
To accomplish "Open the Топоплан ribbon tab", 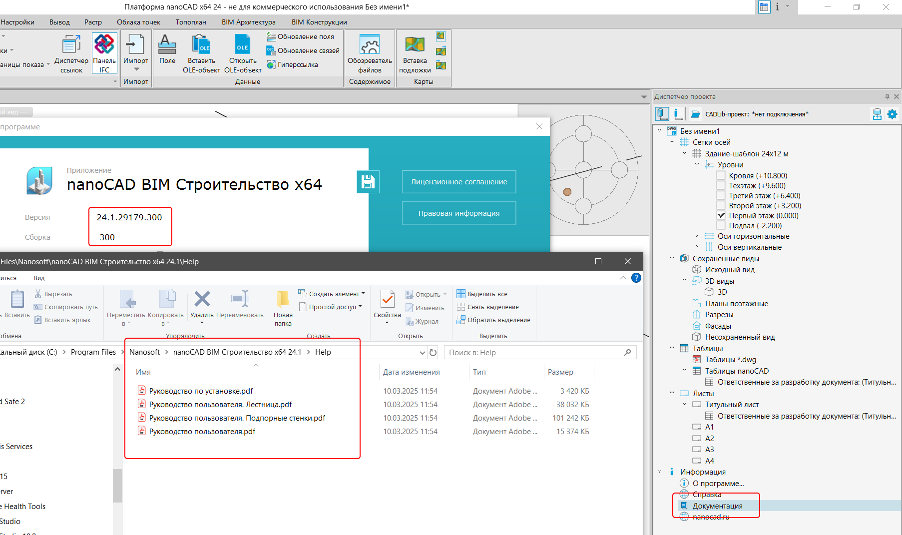I will pyautogui.click(x=191, y=22).
